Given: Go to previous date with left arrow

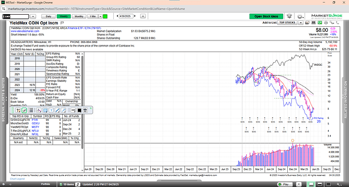Looking at the screenshot, I should click(117, 16).
